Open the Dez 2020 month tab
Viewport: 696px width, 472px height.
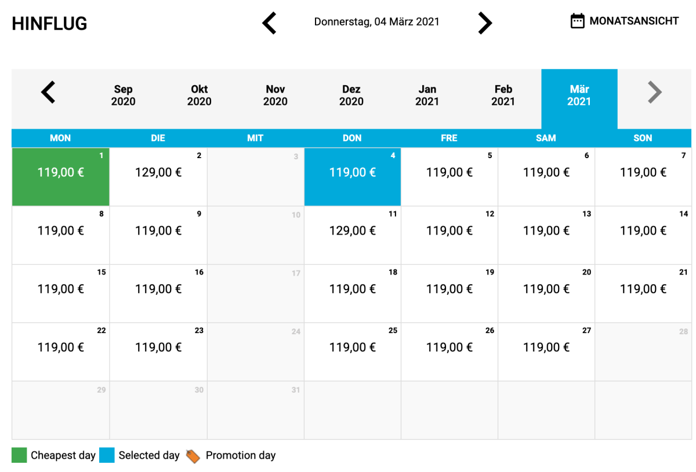[x=351, y=96]
